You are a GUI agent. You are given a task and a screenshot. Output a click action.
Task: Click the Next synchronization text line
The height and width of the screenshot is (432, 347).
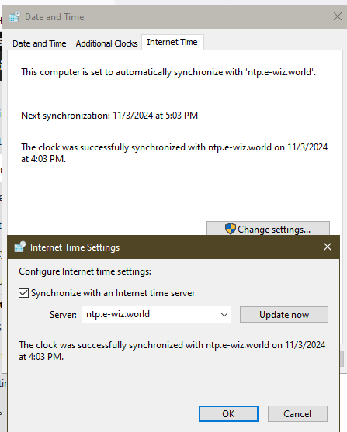click(x=109, y=116)
